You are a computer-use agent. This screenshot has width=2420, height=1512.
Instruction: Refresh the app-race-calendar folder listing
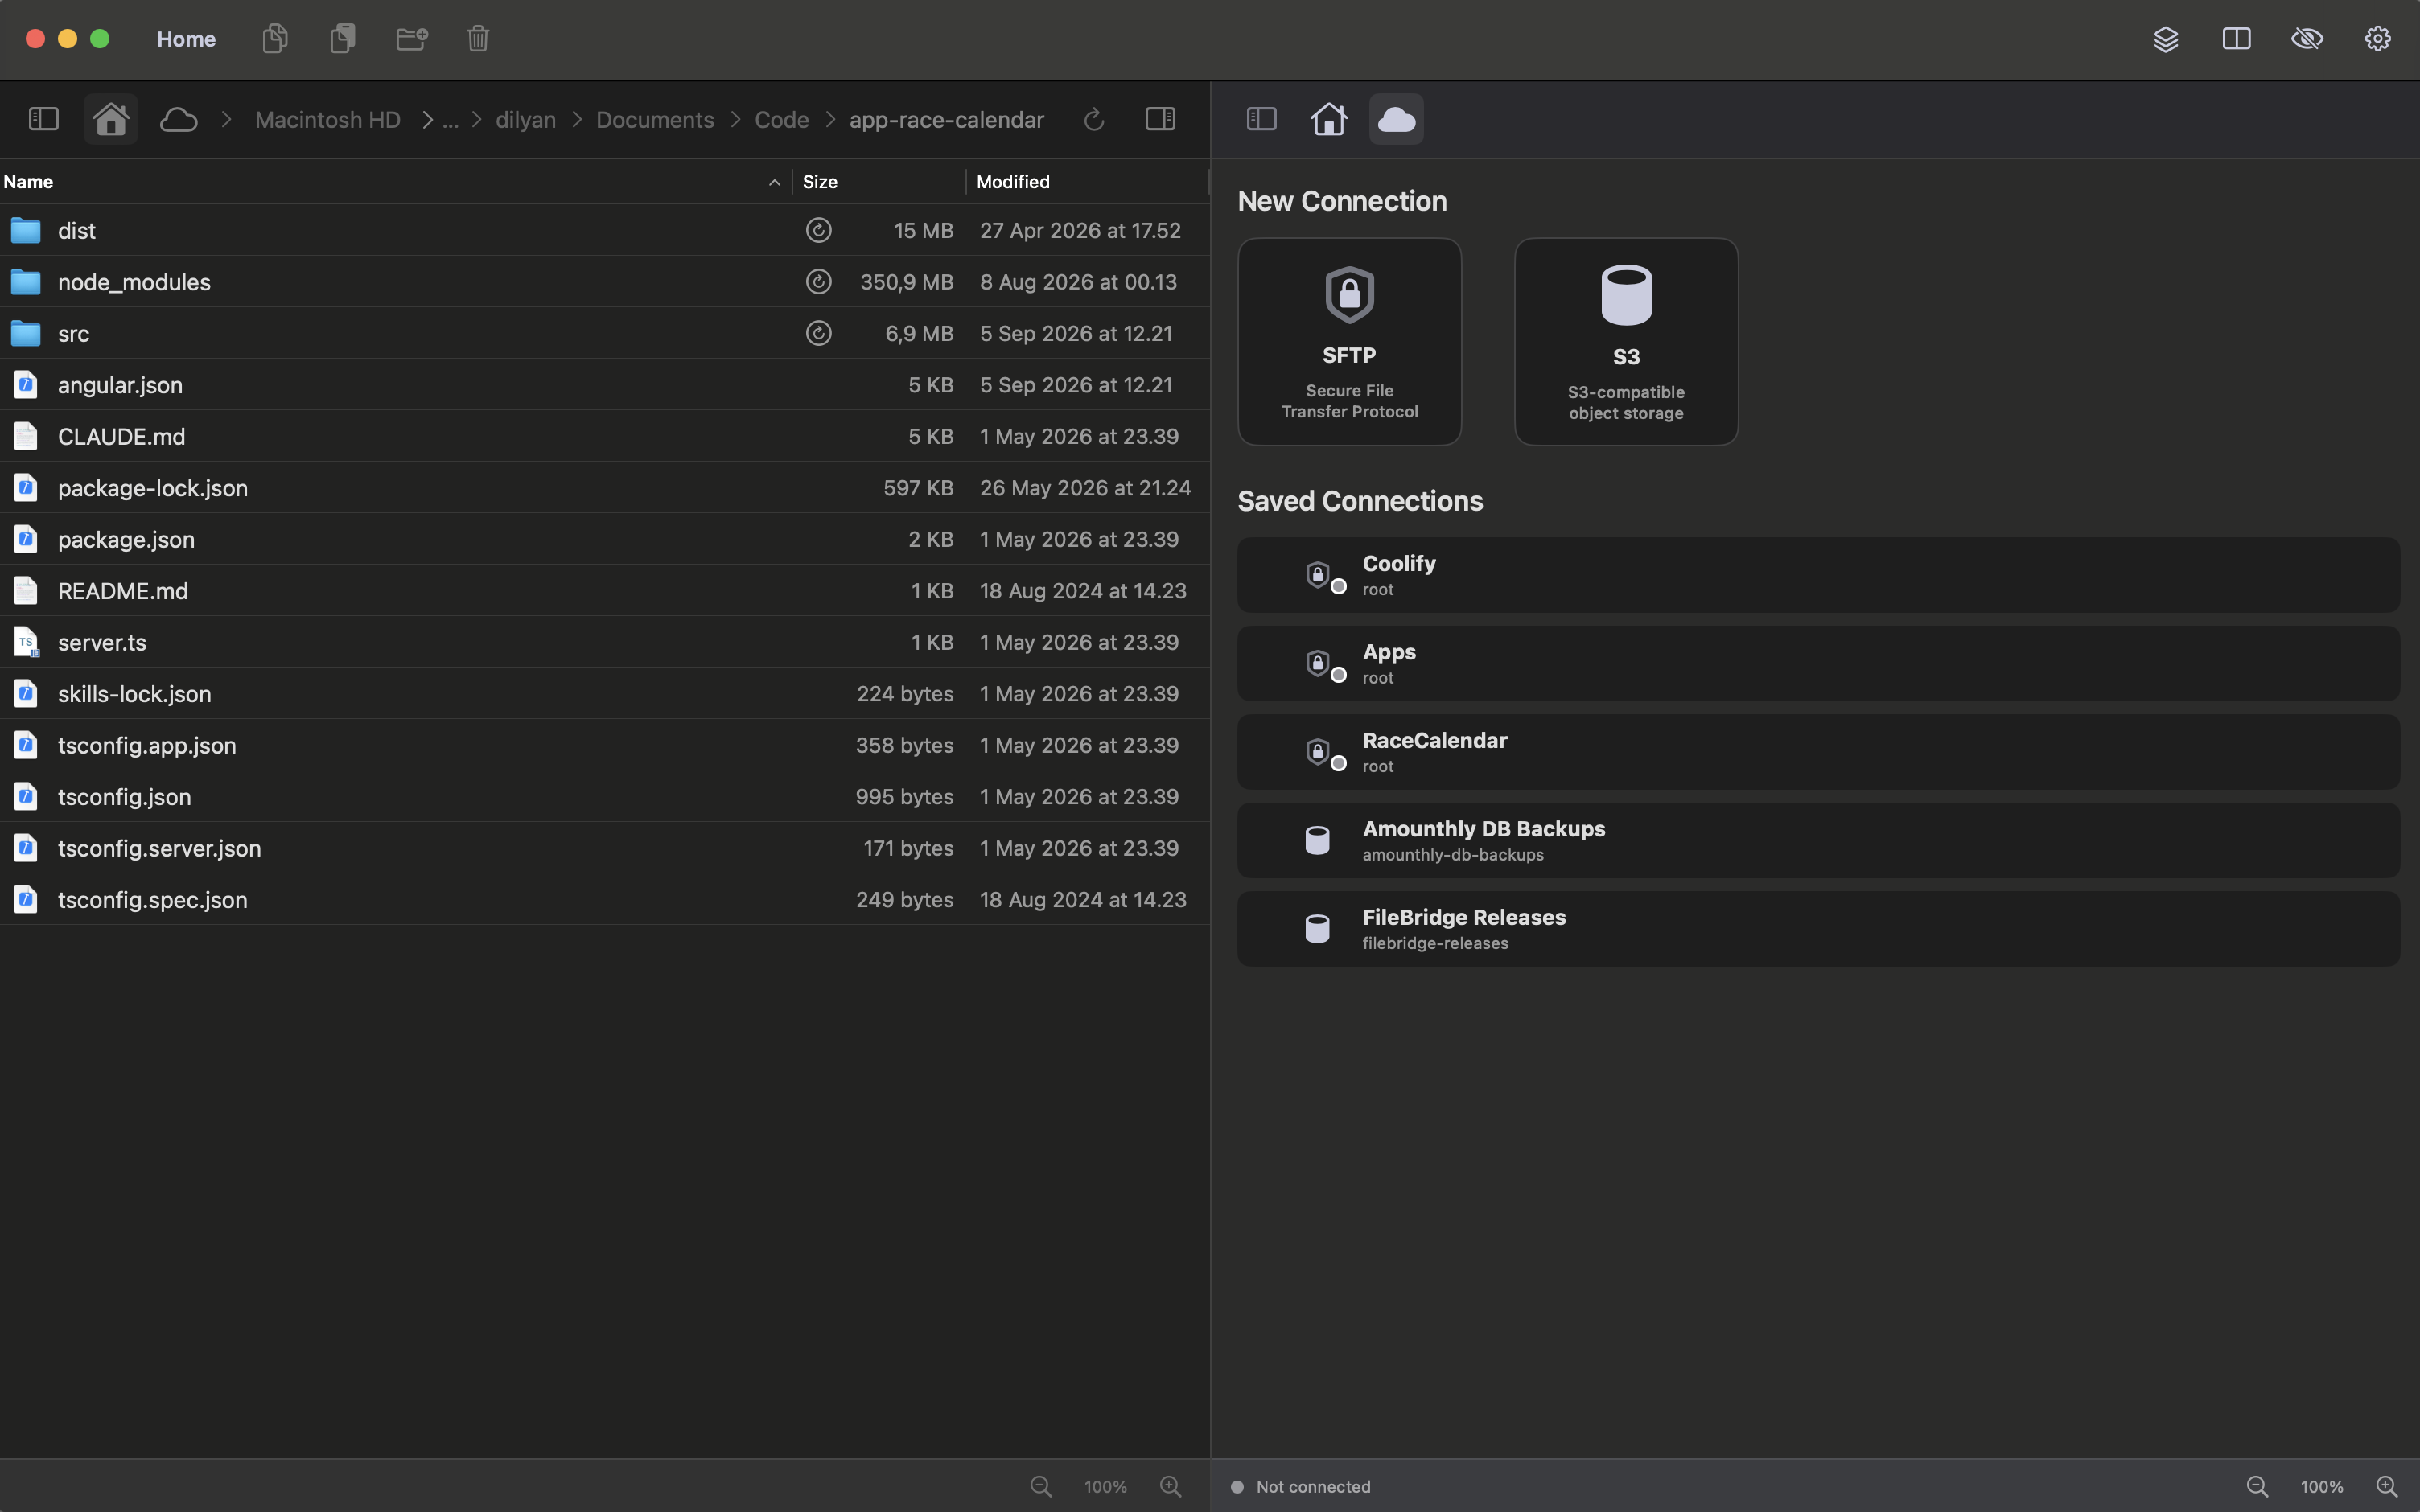[1094, 119]
